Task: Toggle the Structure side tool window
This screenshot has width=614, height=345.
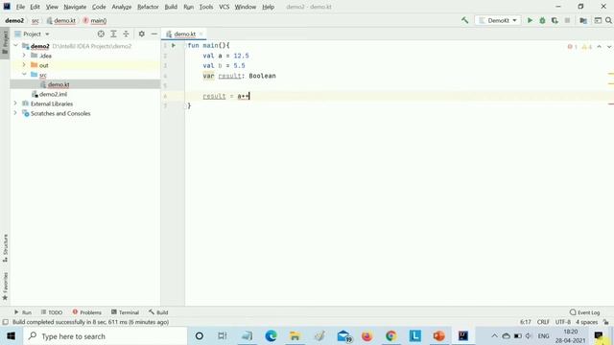Action: point(5,248)
